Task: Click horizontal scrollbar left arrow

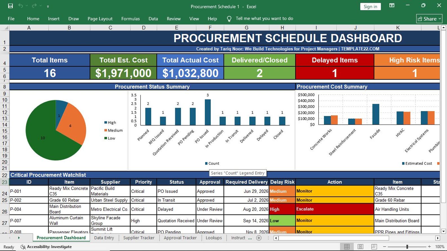Action: pos(276,238)
